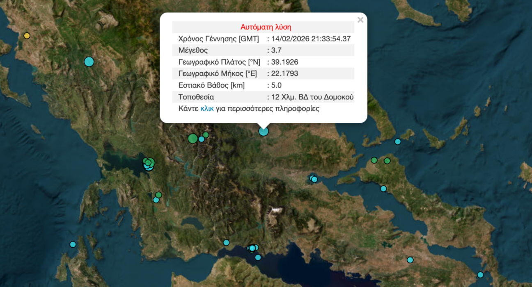Open the 'κλικ' link for more information

pos(207,109)
